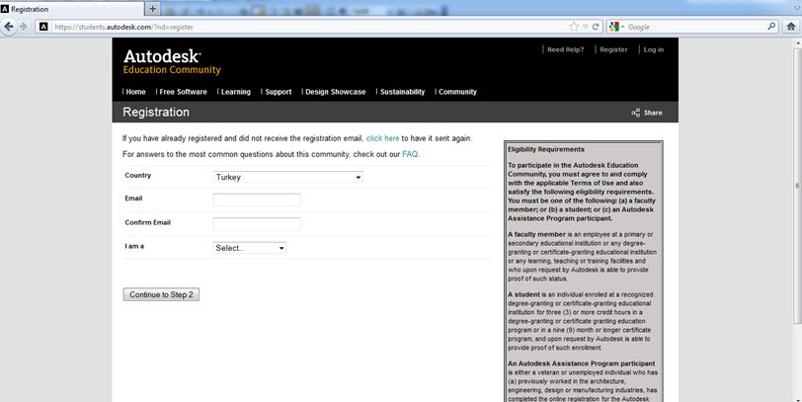Screen dimensions: 802x402
Task: Click the page vertical scrollbar
Action: pos(797,186)
